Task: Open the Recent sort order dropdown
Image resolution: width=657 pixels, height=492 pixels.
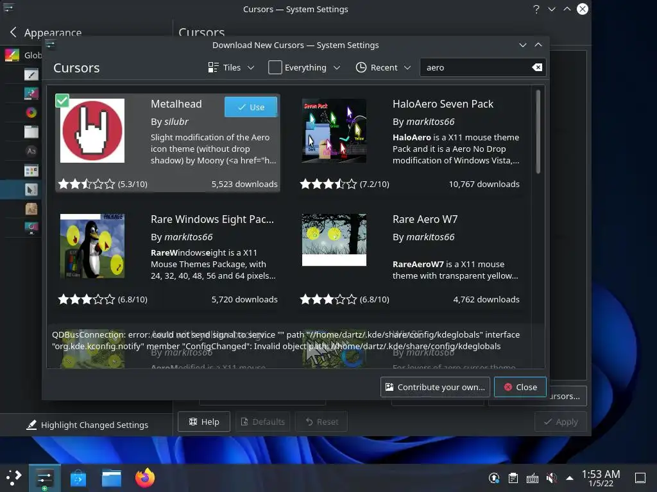Action: click(383, 67)
